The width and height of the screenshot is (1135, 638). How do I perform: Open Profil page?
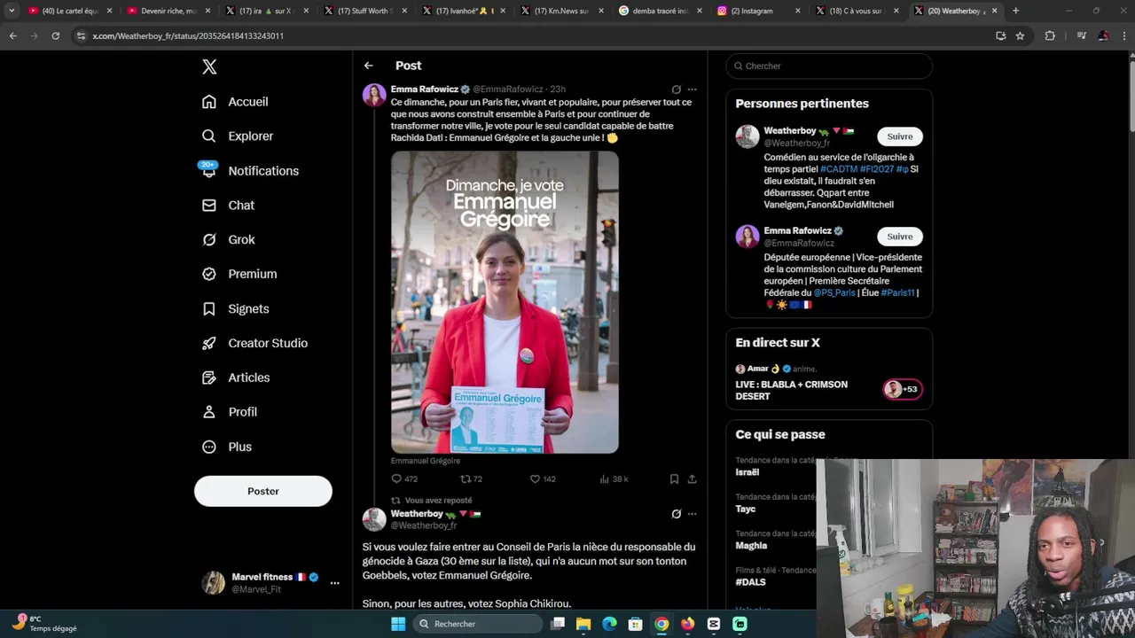[x=229, y=412]
